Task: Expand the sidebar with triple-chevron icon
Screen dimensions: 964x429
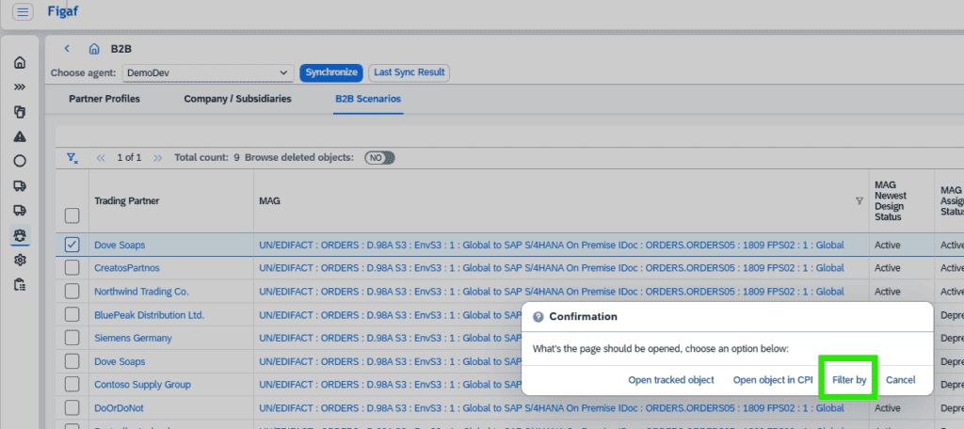Action: click(x=20, y=87)
